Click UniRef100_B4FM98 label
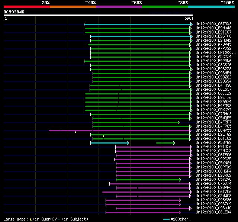238x222 pixels. (213, 106)
